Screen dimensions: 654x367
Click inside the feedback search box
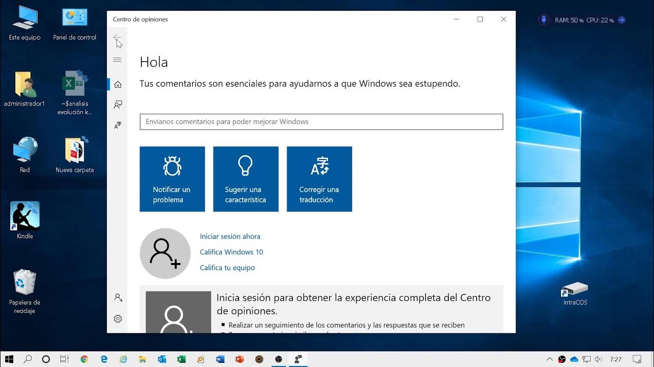(321, 121)
